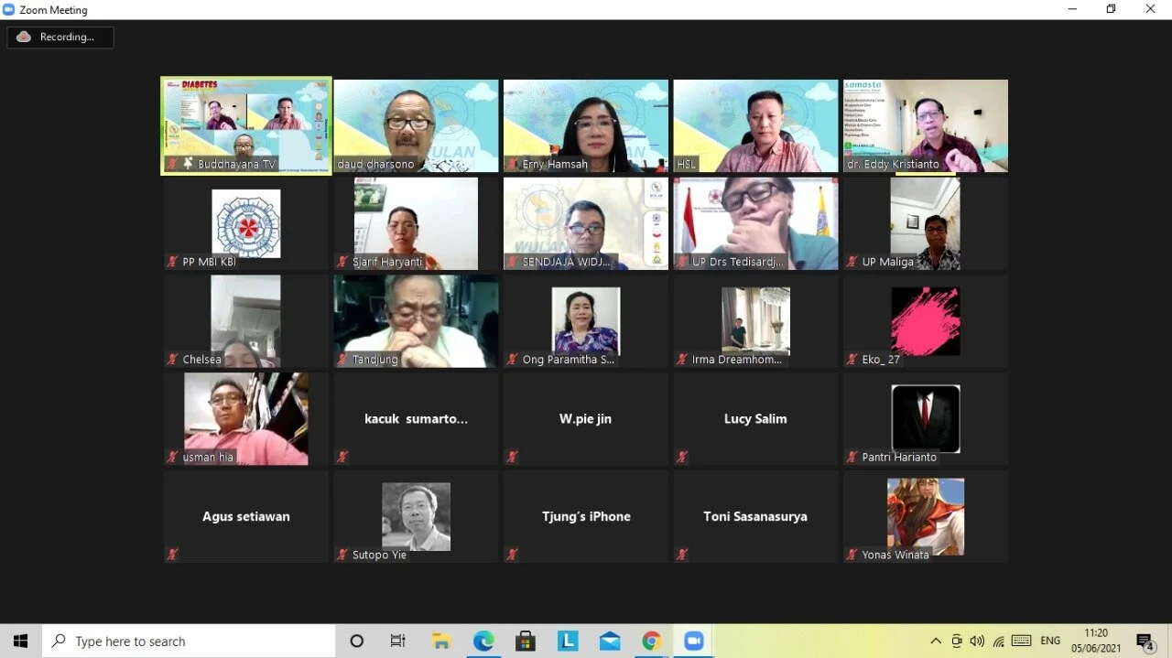Open the notification center with 4 alerts
This screenshot has width=1172, height=658.
(x=1145, y=642)
